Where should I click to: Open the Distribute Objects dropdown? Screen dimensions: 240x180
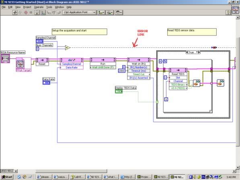coord(110,12)
